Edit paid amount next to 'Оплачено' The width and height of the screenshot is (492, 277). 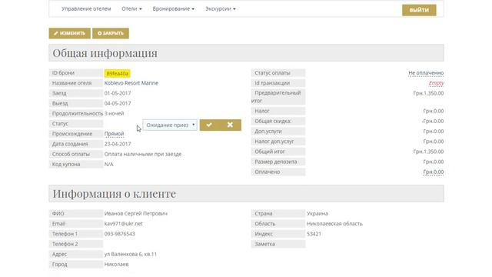(434, 172)
